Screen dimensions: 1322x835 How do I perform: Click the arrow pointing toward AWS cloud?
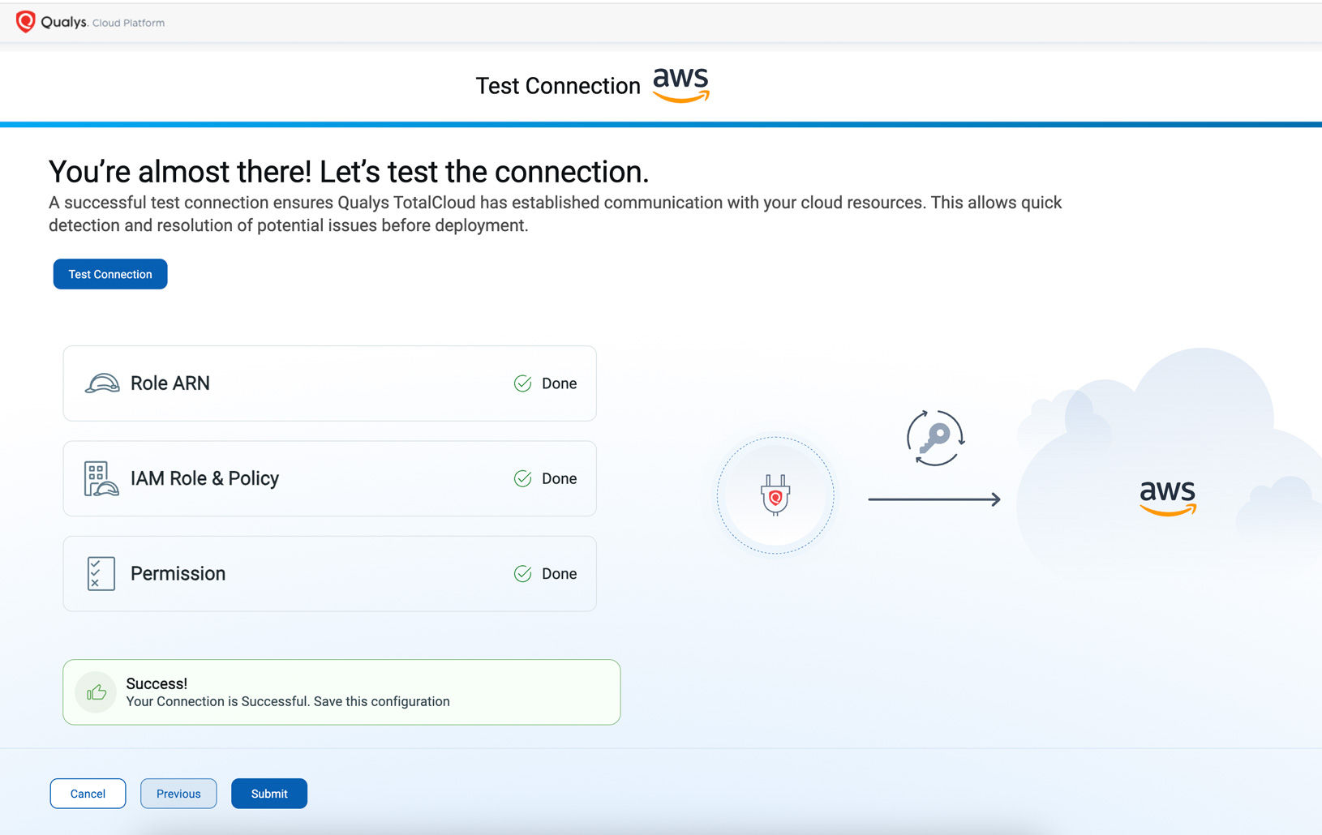pos(934,499)
